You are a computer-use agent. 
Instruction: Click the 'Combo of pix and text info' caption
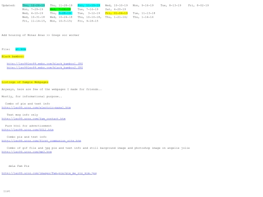tap(27, 104)
